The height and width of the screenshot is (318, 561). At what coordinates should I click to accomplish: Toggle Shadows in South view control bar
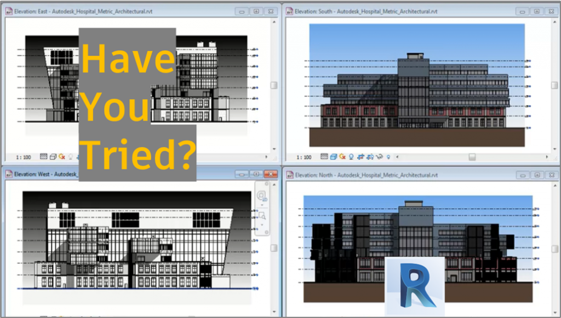tap(351, 157)
